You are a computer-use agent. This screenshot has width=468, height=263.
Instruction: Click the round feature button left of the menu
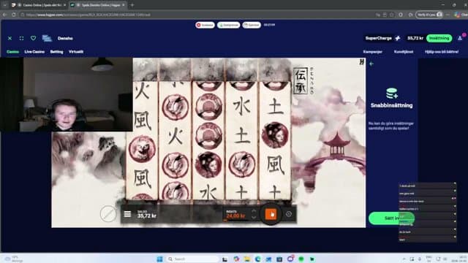click(x=108, y=213)
